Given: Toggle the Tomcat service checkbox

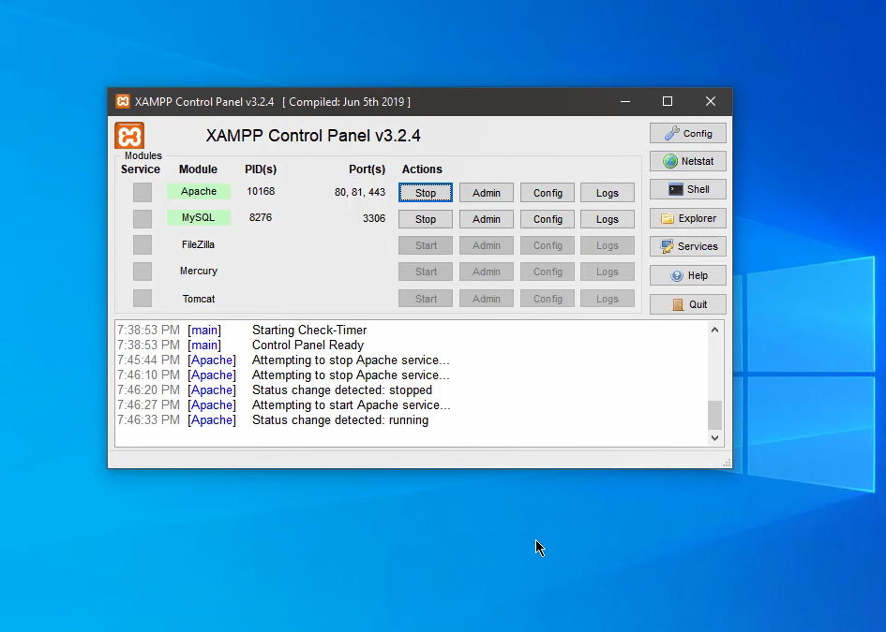Looking at the screenshot, I should point(143,299).
